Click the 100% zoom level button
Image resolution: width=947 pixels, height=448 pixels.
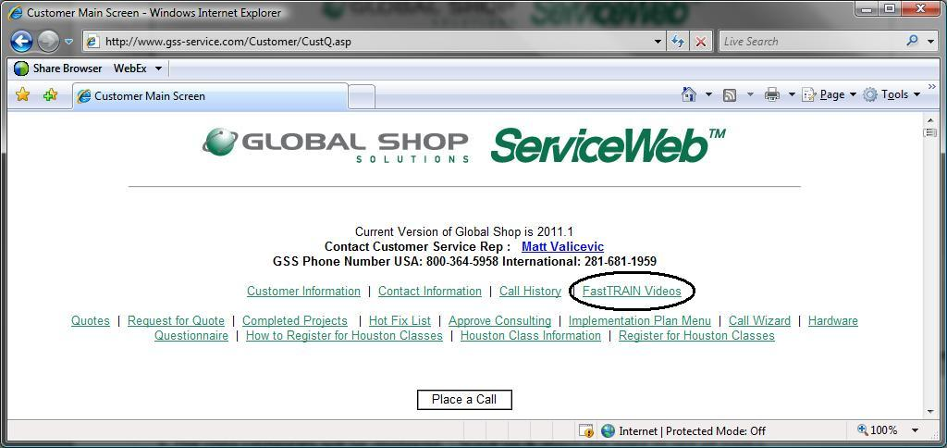878,430
